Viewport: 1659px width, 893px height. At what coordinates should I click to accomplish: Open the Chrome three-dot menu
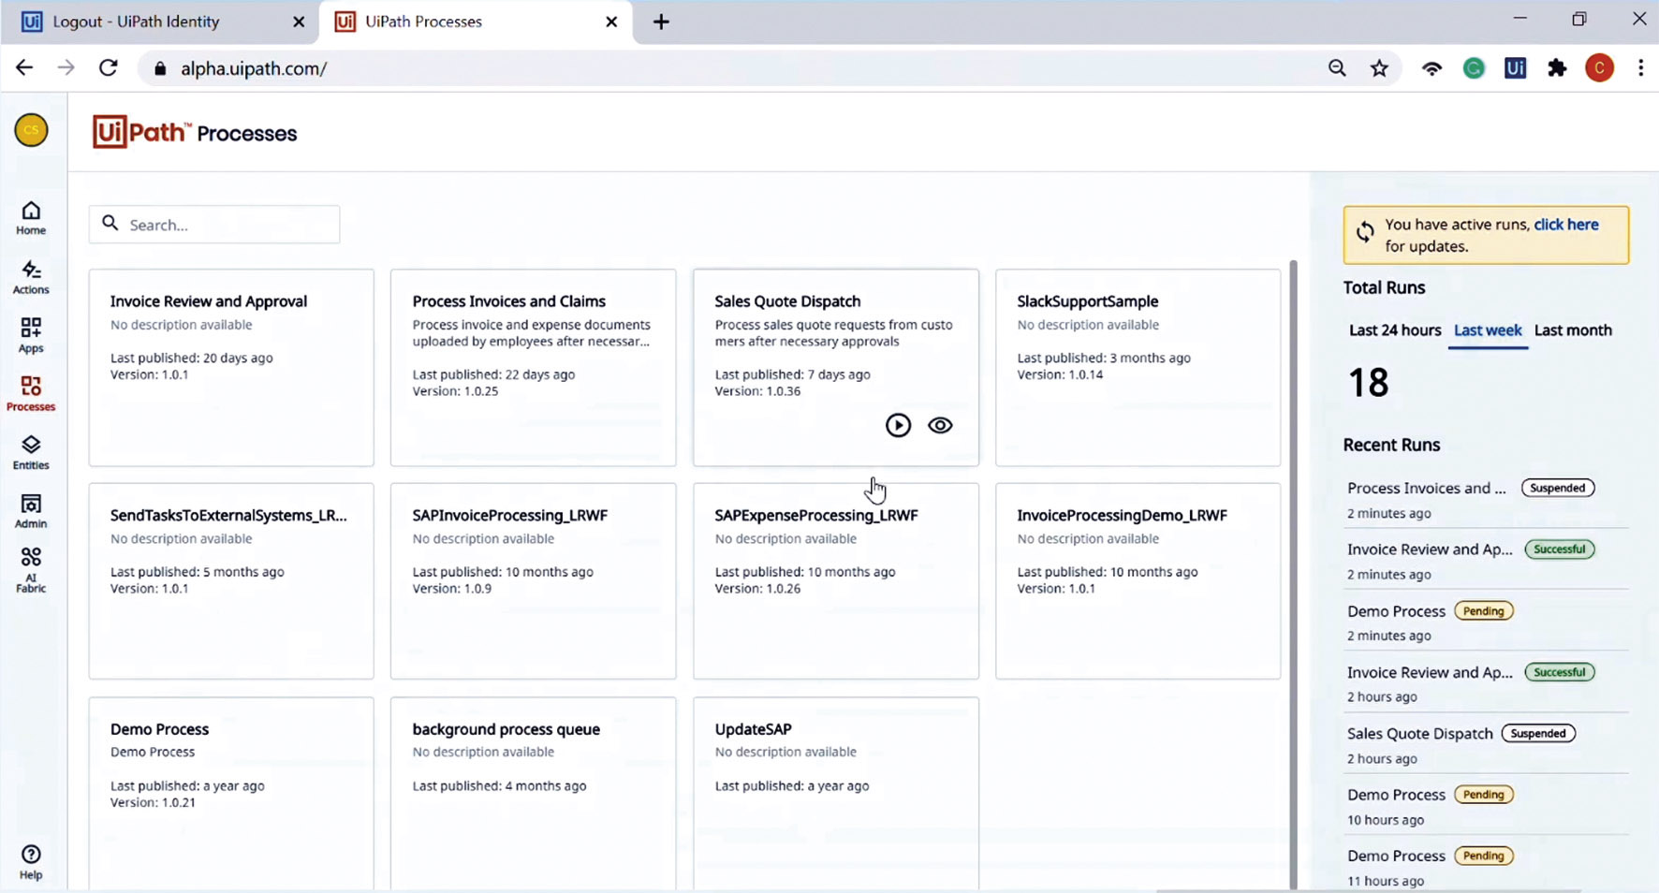(1640, 67)
